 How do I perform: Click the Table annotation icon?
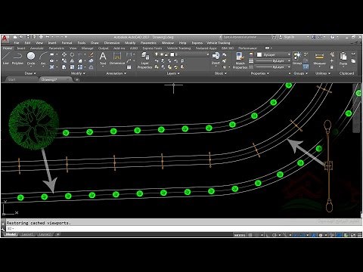pos(129,67)
